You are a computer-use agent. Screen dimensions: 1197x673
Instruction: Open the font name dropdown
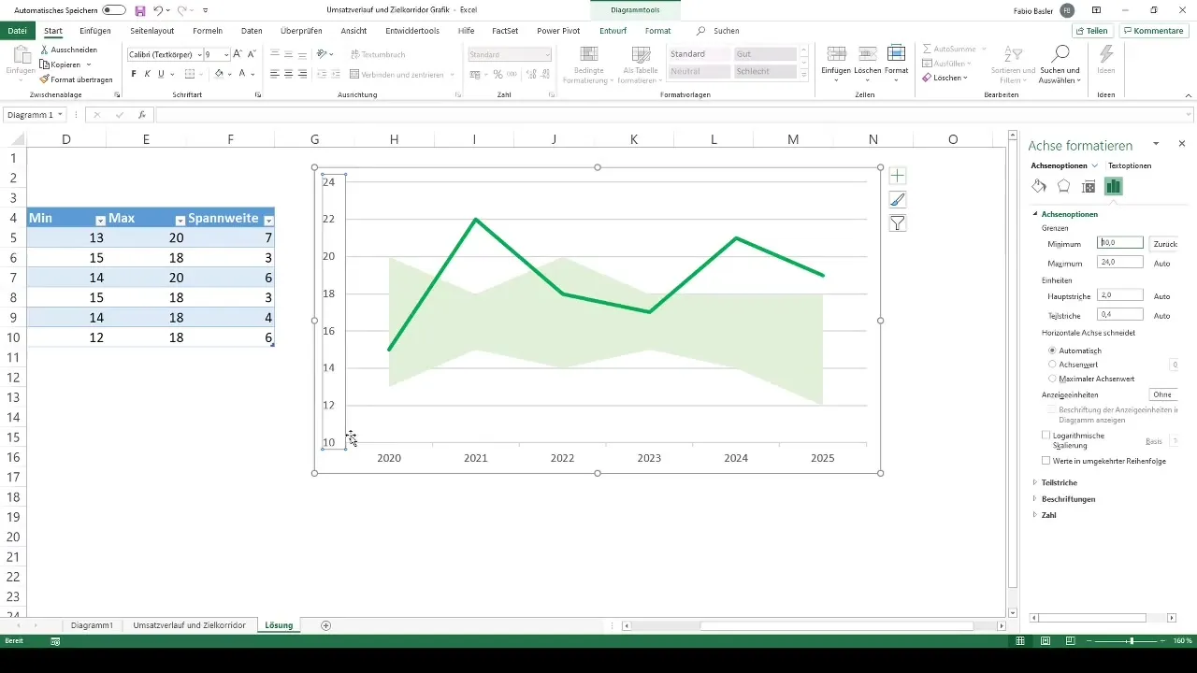coord(199,55)
